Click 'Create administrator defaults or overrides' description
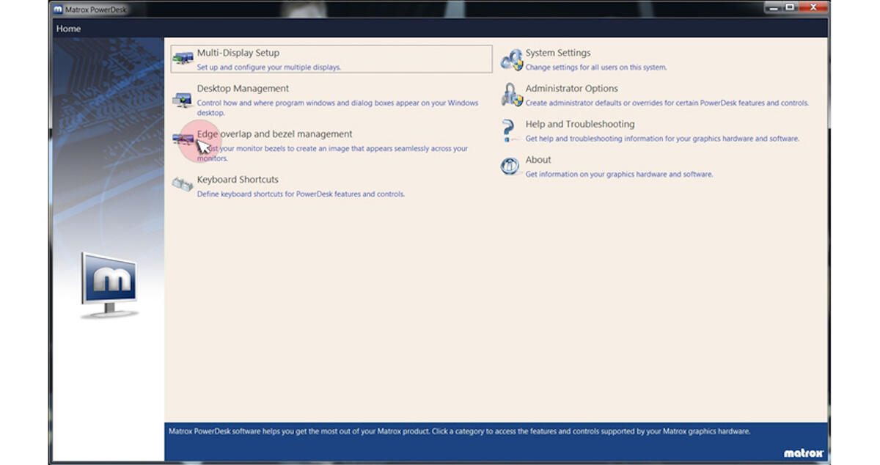Viewport: 880px width, 465px height. point(667,103)
